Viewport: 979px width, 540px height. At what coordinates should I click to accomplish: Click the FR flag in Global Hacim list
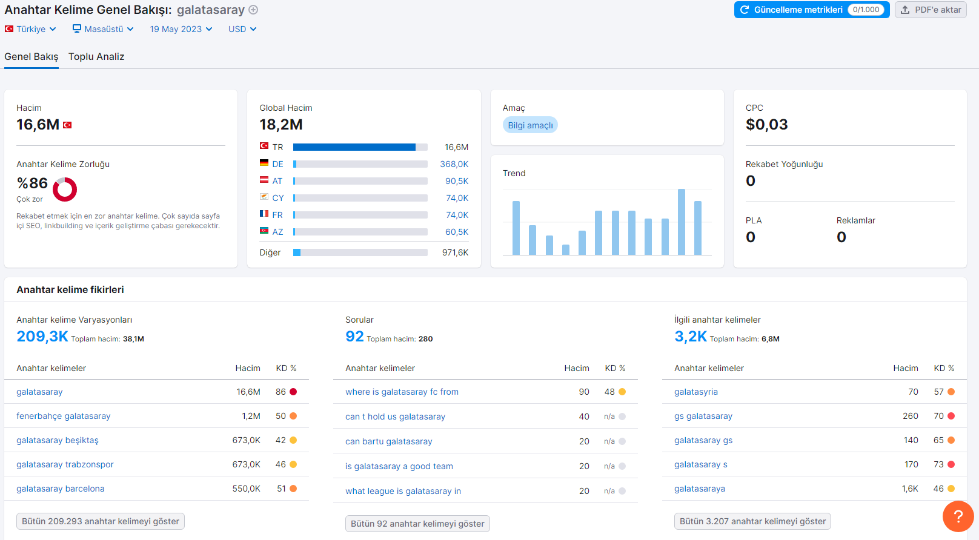click(x=264, y=214)
